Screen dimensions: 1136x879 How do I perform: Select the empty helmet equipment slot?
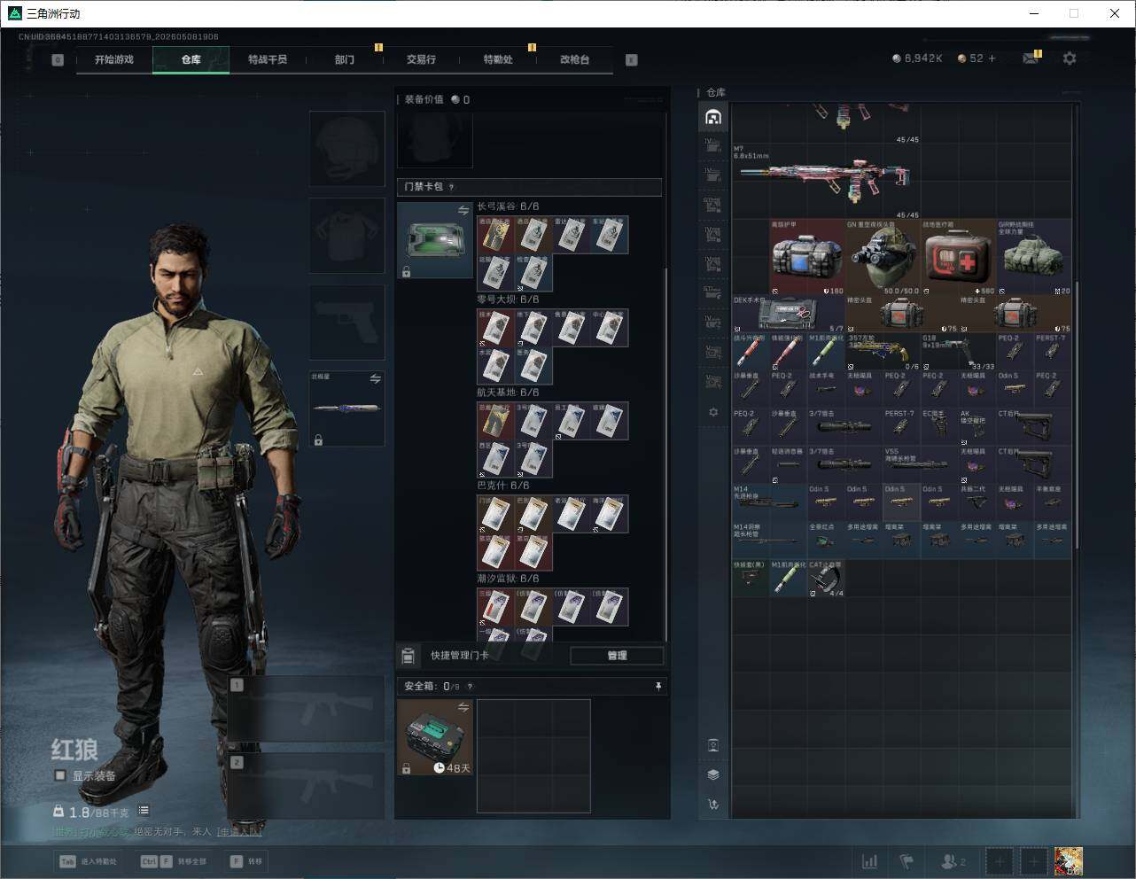point(347,148)
